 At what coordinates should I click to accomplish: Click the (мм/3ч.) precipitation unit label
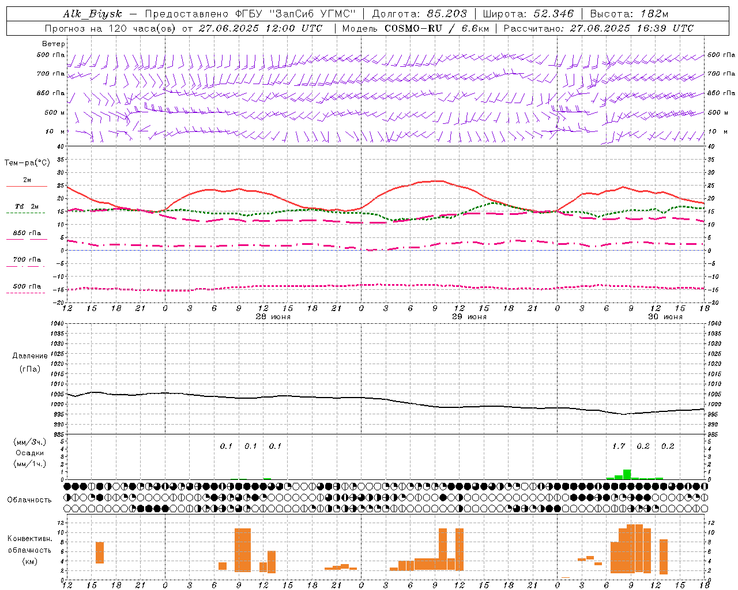(x=30, y=442)
